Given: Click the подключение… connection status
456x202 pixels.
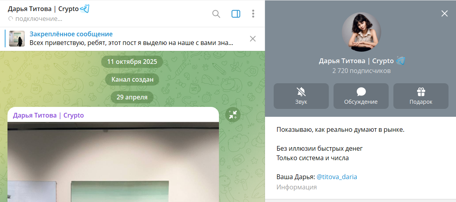Looking at the screenshot, I should pos(39,19).
